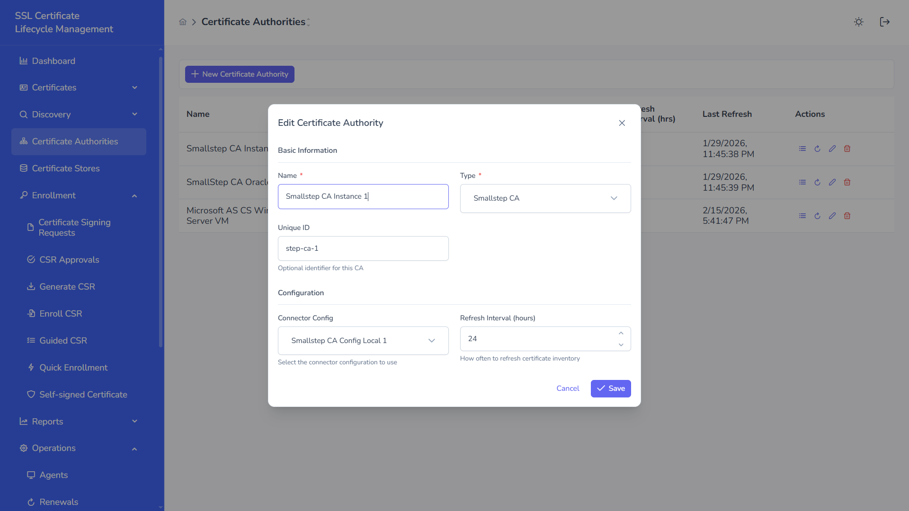Open Quick Enrollment from sidebar
The height and width of the screenshot is (511, 909).
[x=73, y=368]
